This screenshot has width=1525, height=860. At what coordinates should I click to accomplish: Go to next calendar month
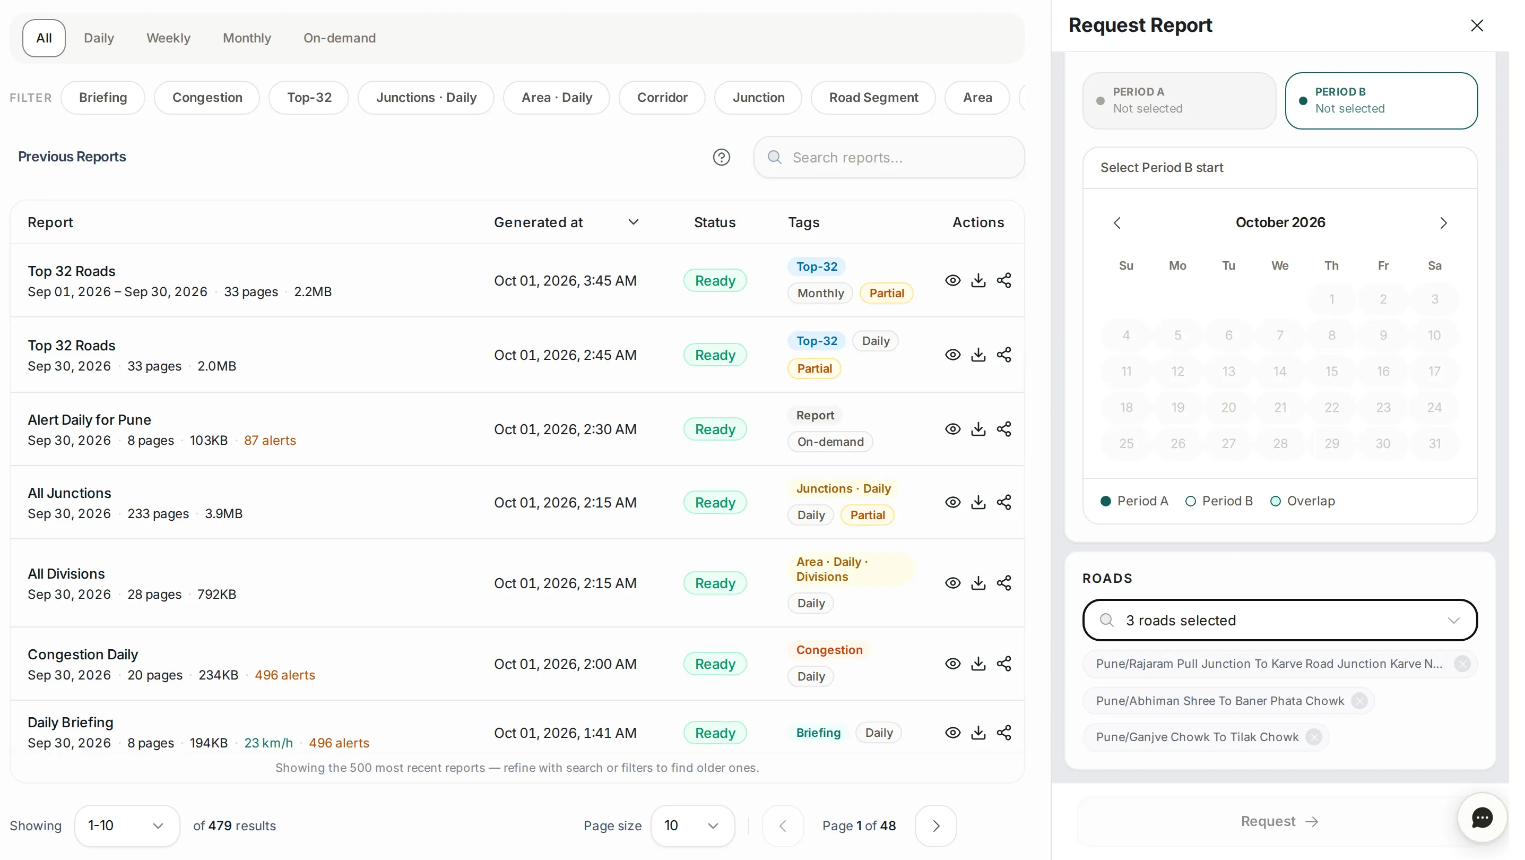[1443, 223]
